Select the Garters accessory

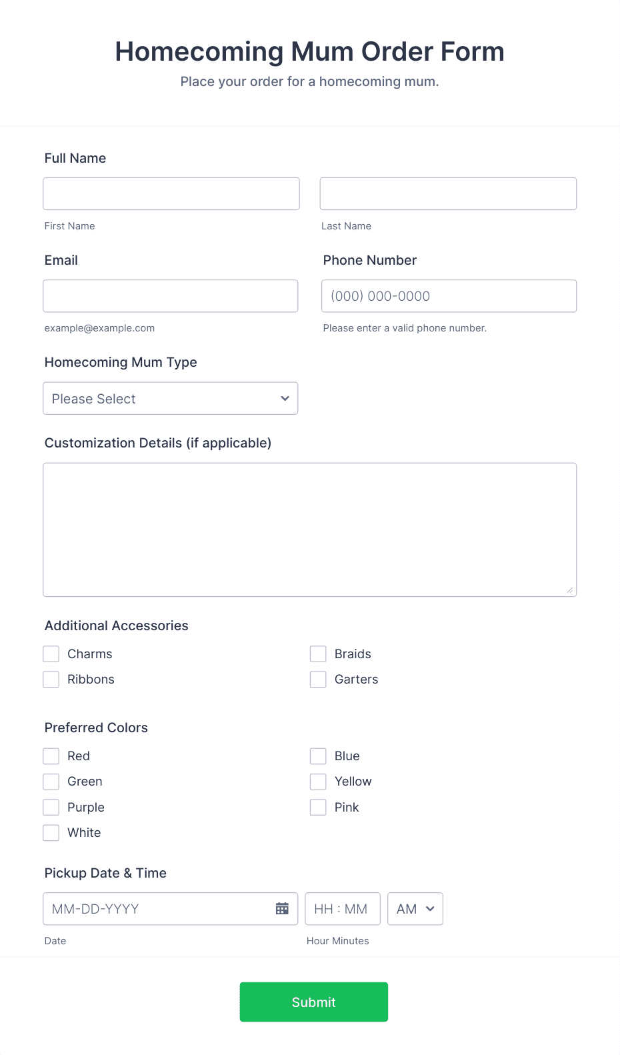point(318,679)
